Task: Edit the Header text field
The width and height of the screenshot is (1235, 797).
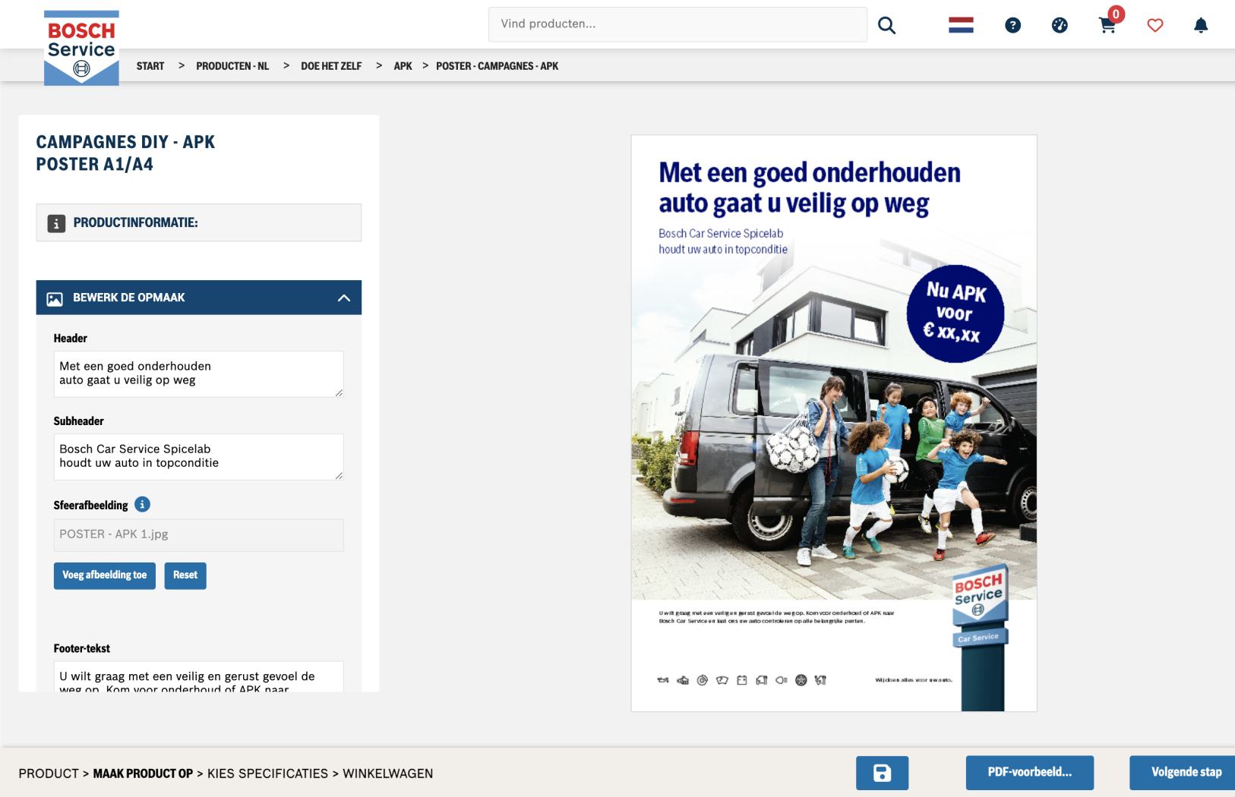Action: pyautogui.click(x=199, y=374)
